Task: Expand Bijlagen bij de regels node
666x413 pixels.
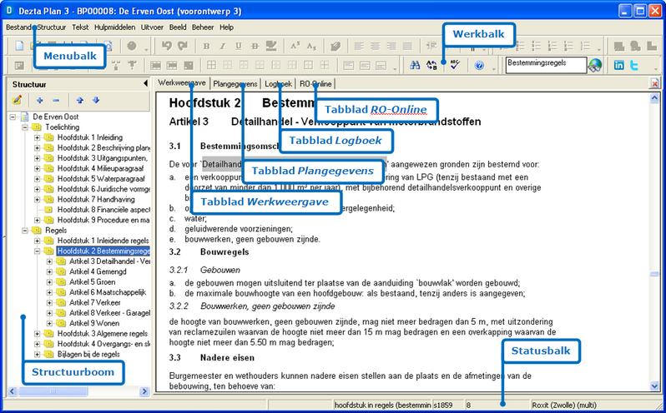Action: pos(38,354)
